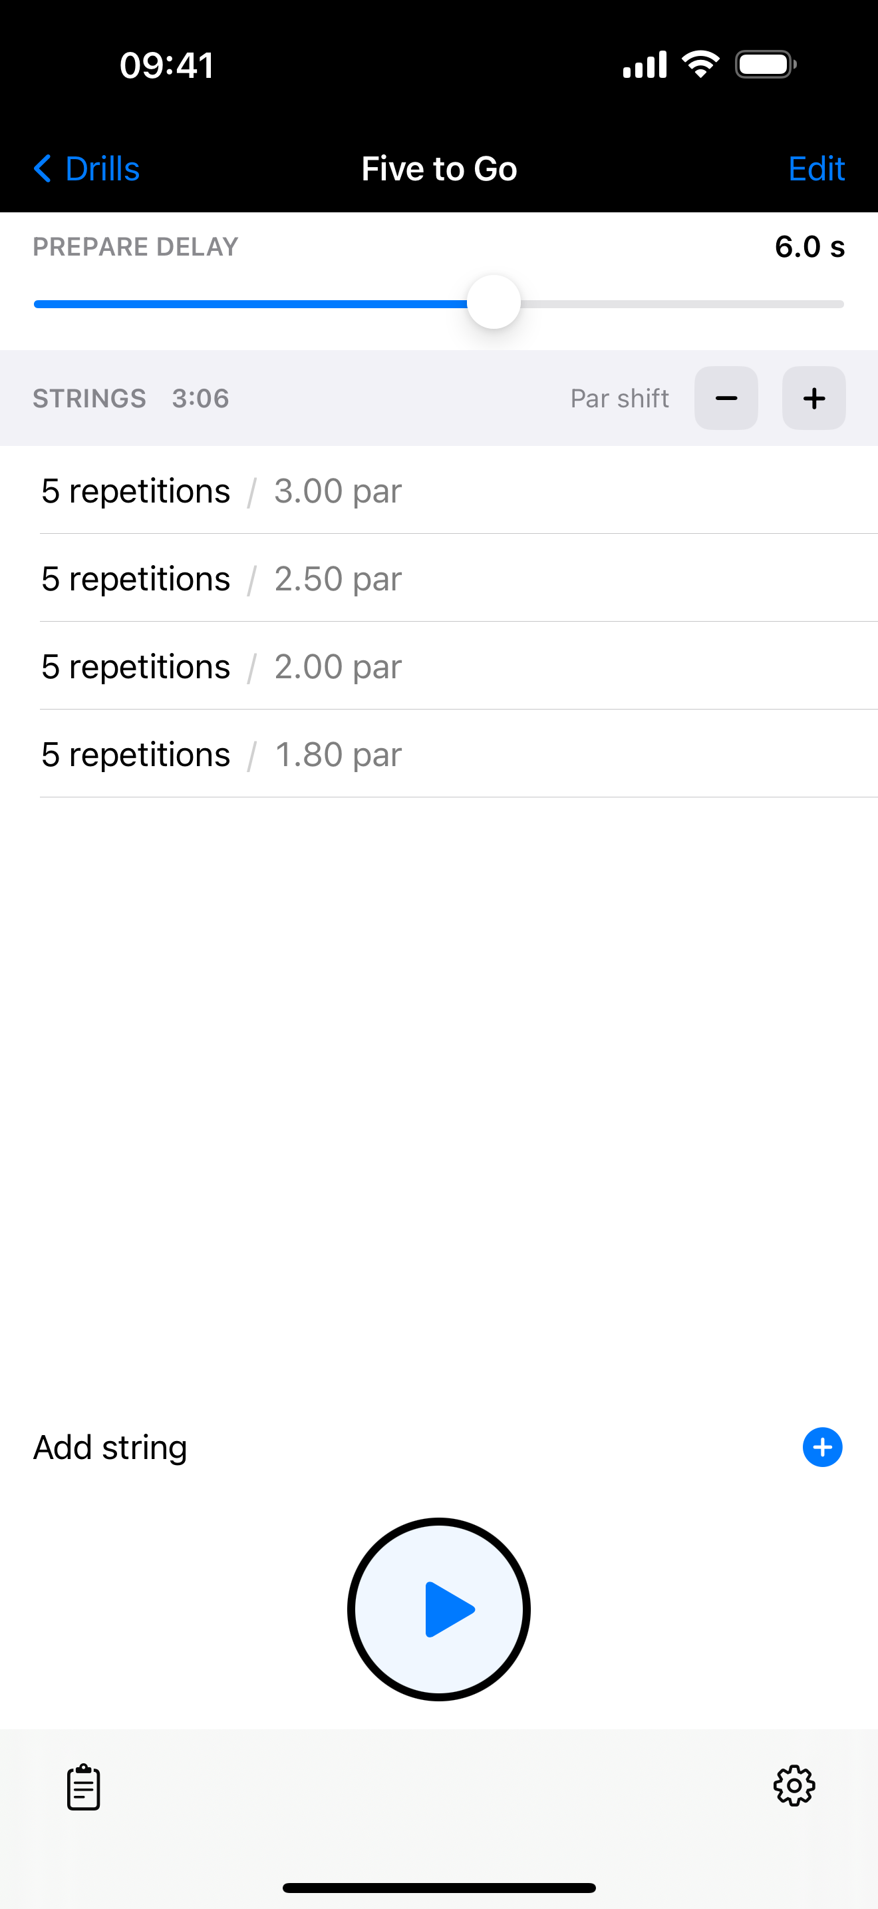
Task: Open the settings gear icon
Action: tap(794, 1786)
